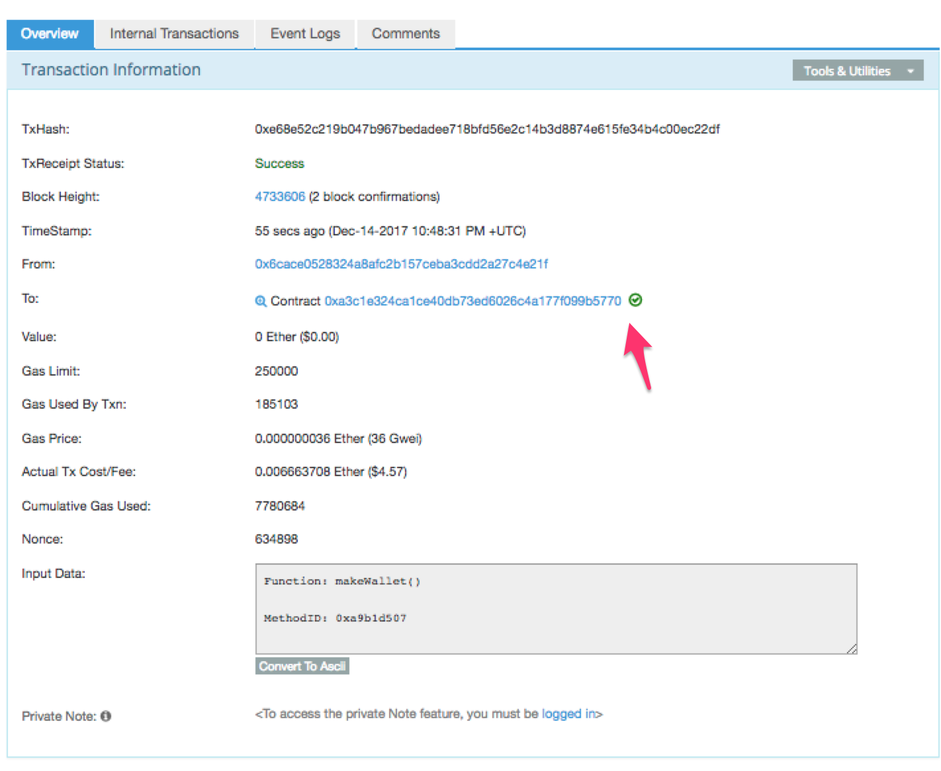
Task: Select the Cumulative Gas Used value 7780684
Action: [x=280, y=506]
